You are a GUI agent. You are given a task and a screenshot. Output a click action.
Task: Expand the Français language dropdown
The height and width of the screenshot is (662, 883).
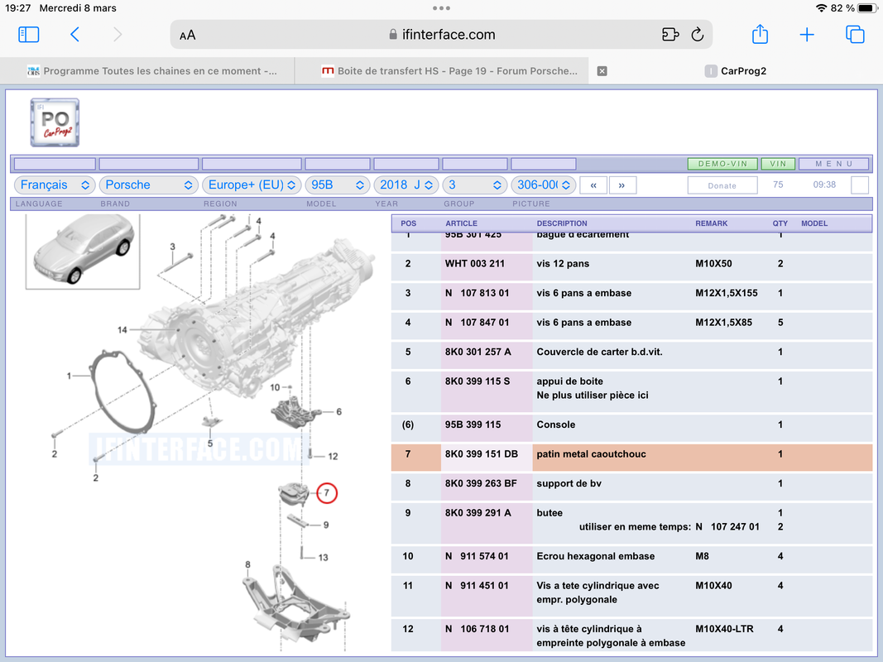point(54,185)
